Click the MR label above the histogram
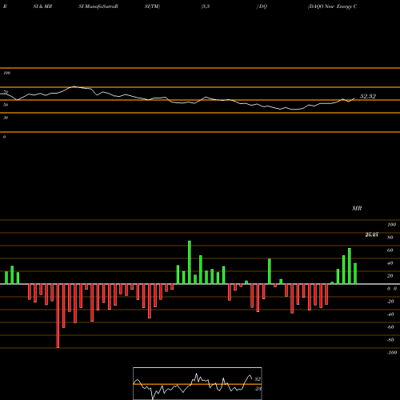This screenshot has height=400, width=400. 357,208
